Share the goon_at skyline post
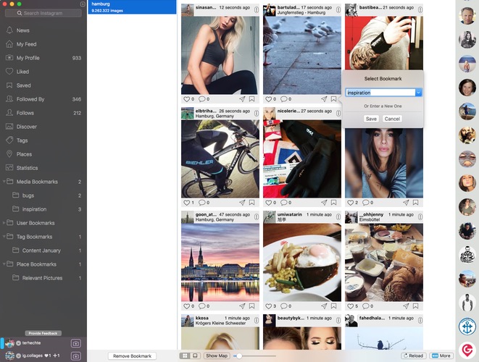 coord(242,306)
